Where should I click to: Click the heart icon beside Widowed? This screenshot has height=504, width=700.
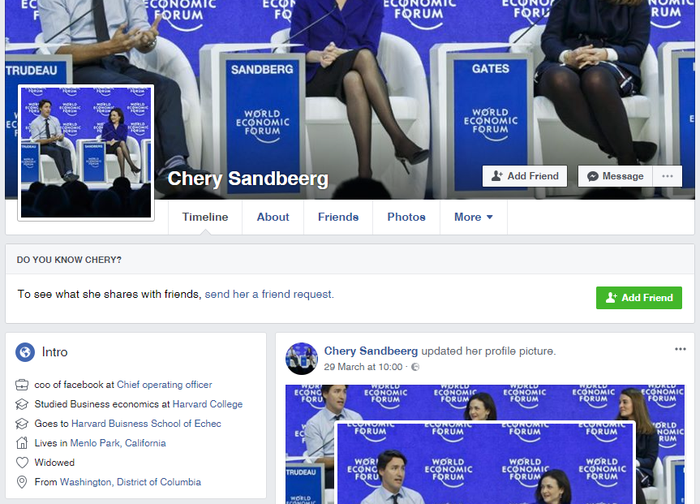(x=22, y=463)
